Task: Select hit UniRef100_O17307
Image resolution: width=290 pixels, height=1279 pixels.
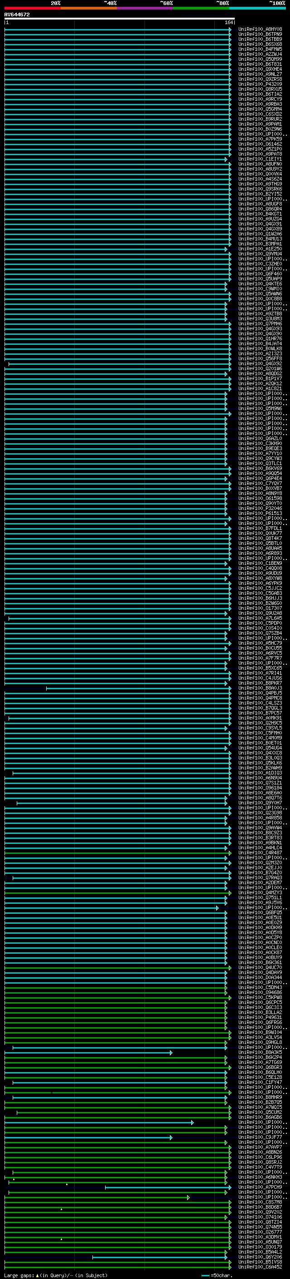Action: pos(260,608)
